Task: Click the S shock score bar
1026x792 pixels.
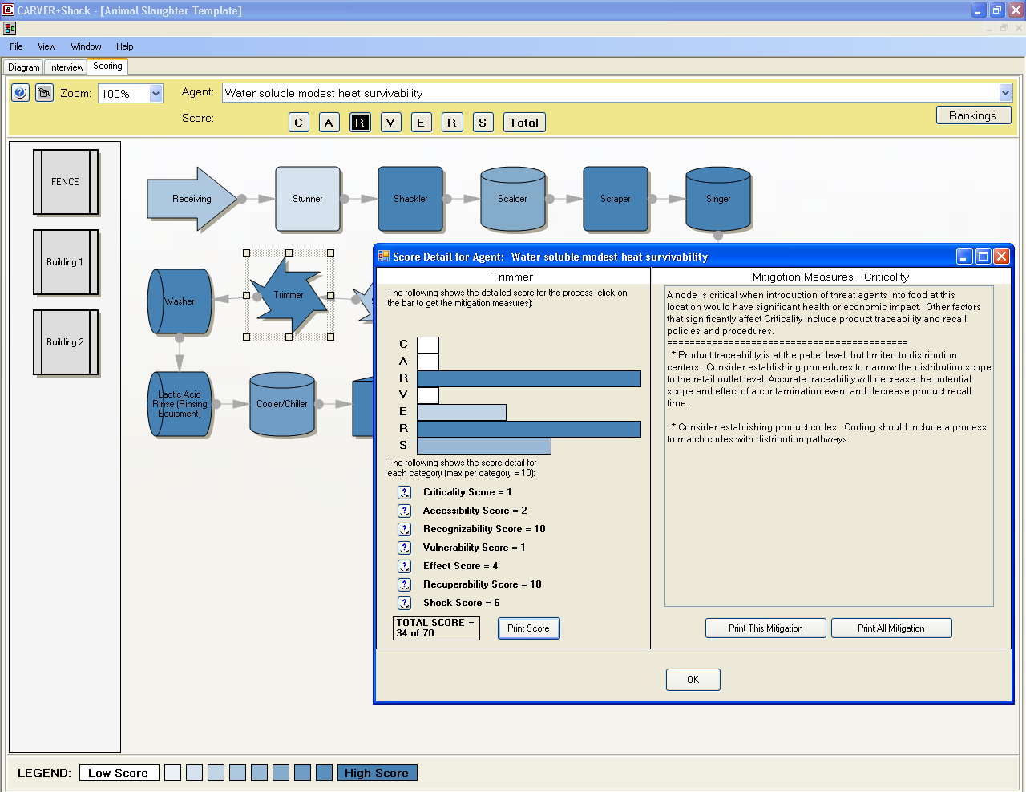Action: tap(484, 446)
